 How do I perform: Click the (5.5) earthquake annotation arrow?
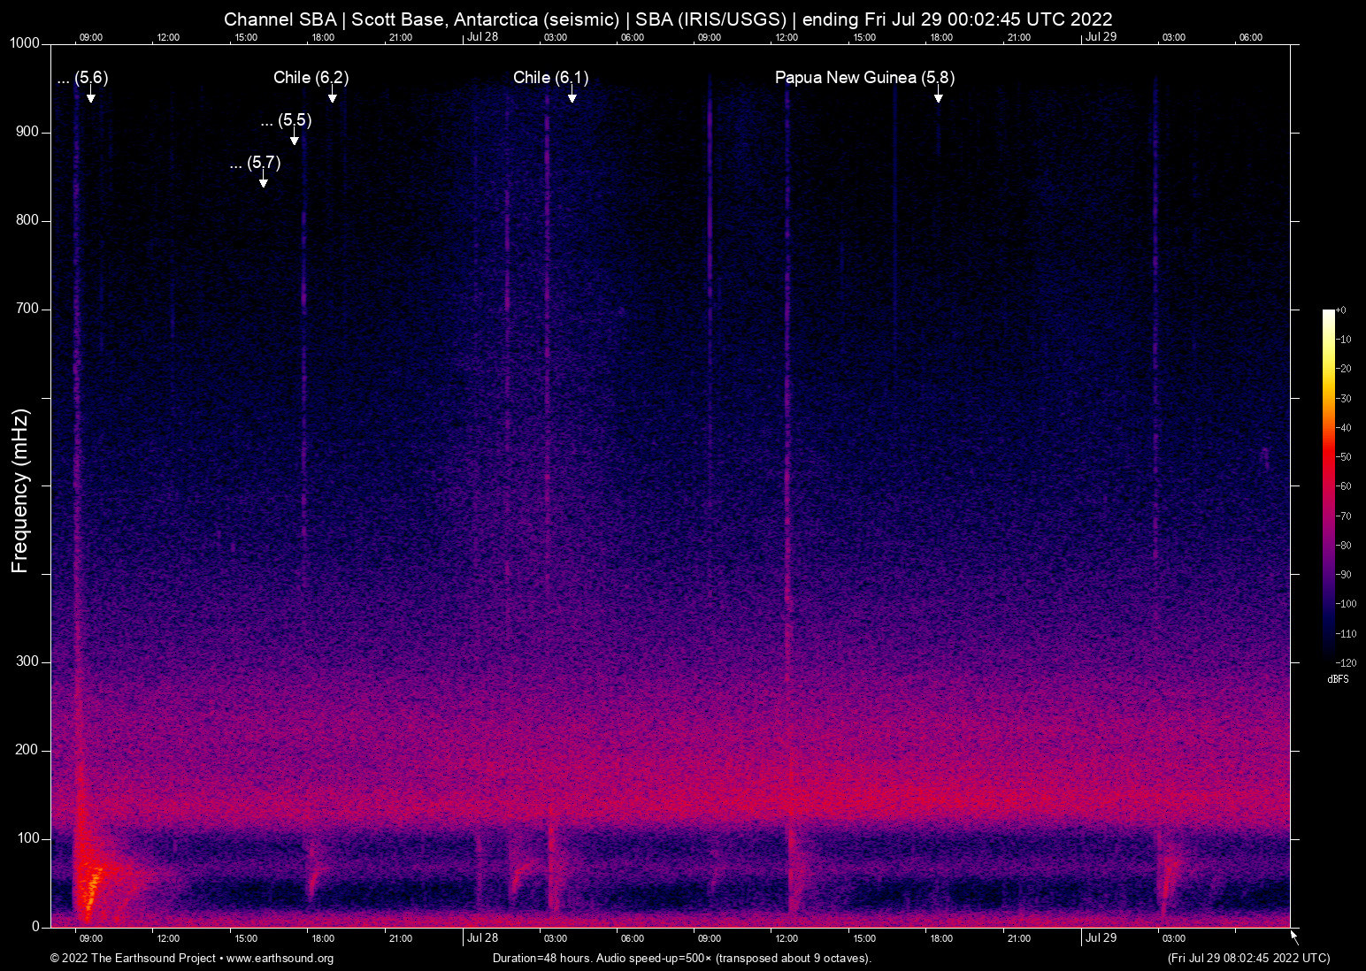tap(295, 140)
